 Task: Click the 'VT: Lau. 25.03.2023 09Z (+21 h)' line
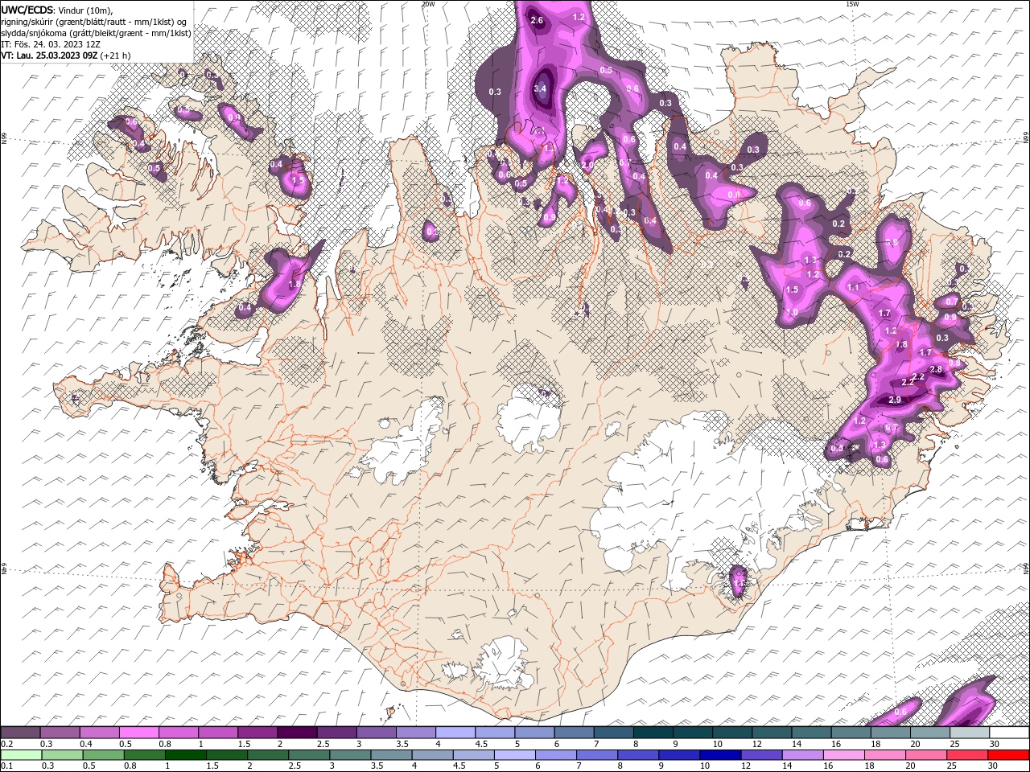tap(66, 55)
